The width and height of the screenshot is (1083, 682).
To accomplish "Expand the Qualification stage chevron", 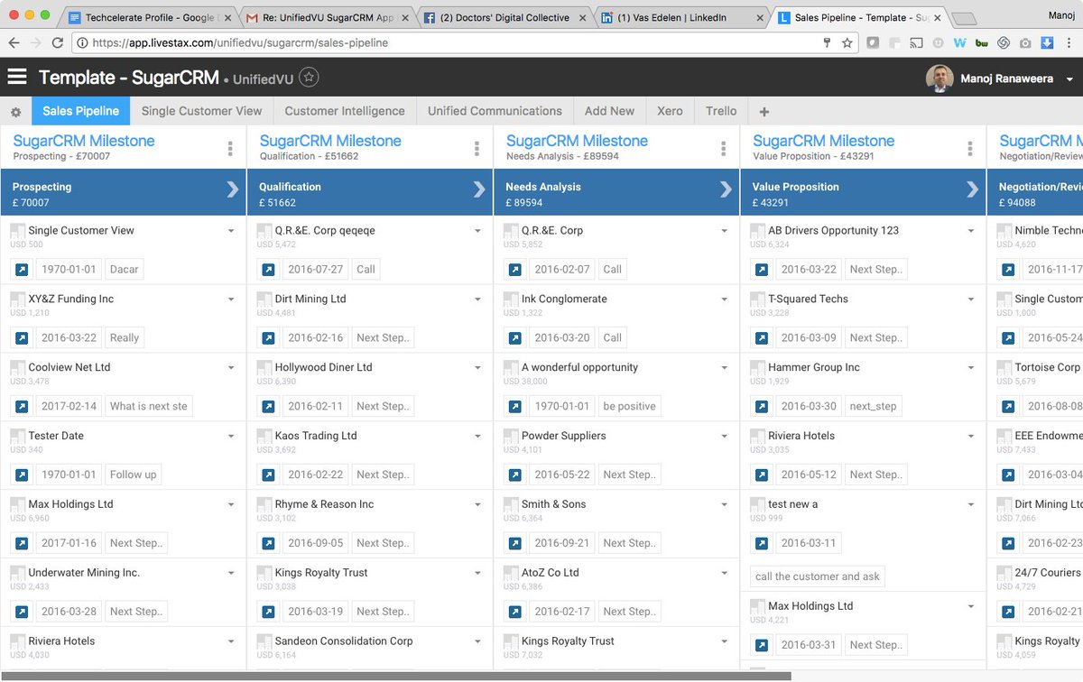I will click(479, 189).
